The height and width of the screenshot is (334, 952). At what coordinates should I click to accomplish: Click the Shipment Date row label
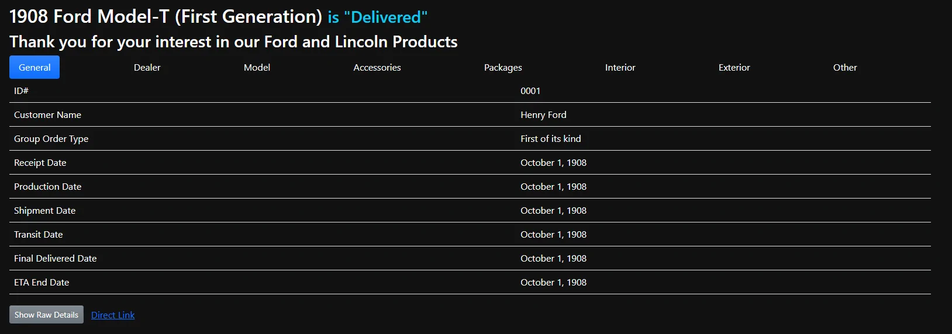pos(45,210)
